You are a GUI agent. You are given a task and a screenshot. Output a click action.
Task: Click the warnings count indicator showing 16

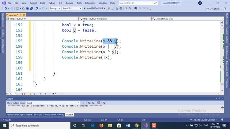point(32,94)
